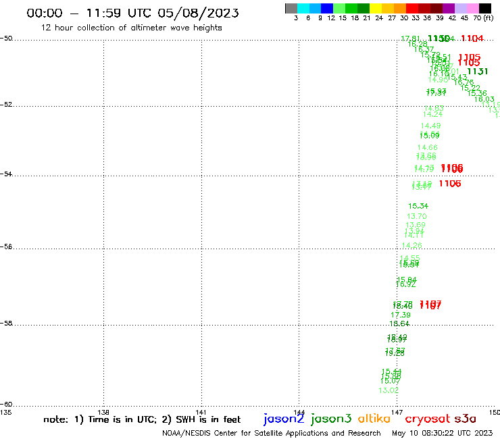Click the -52 latitude axis label

[6, 105]
